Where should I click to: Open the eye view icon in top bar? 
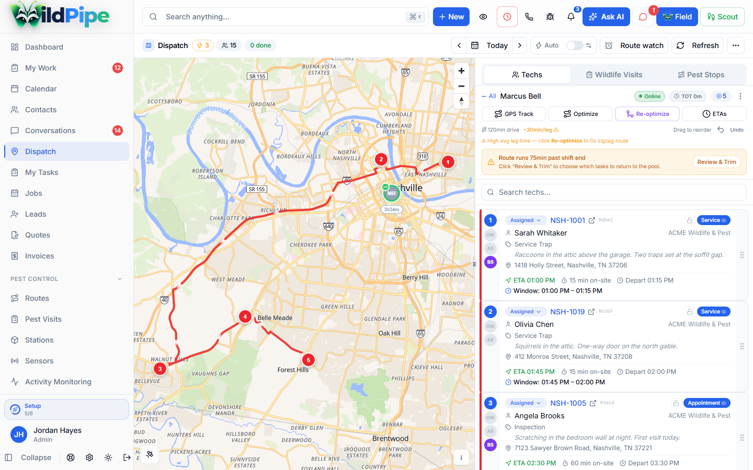point(483,17)
